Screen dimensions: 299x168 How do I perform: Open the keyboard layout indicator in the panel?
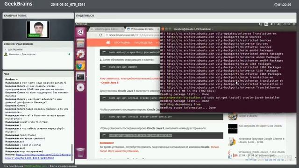coord(266,24)
